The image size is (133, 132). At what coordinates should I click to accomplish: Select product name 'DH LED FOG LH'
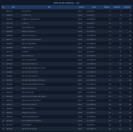tap(26, 11)
